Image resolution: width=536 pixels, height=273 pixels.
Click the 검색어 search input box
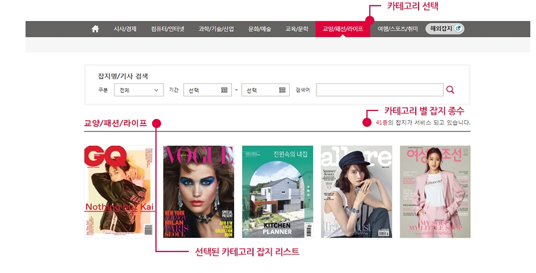380,89
